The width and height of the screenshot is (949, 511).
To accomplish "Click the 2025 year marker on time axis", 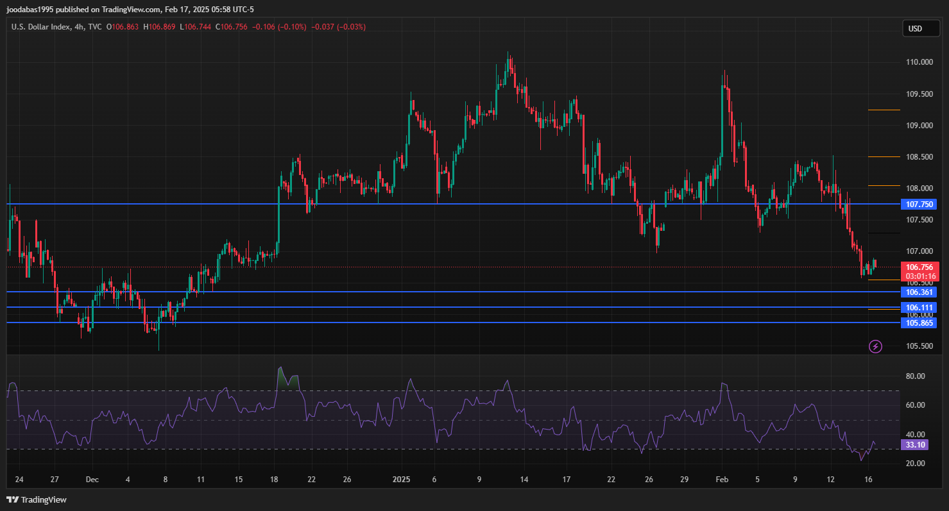I will (x=401, y=480).
